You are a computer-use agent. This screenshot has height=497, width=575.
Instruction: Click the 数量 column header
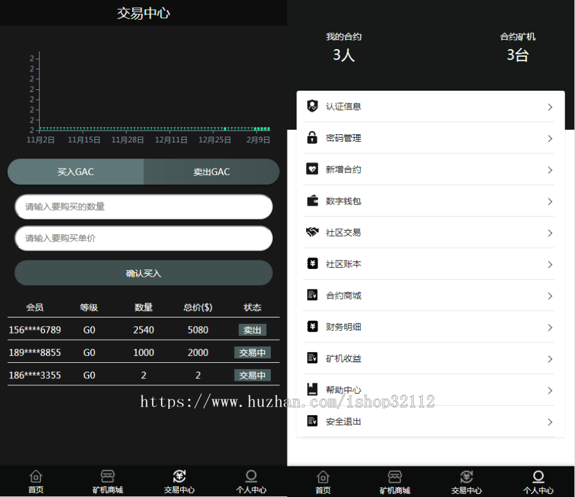143,307
